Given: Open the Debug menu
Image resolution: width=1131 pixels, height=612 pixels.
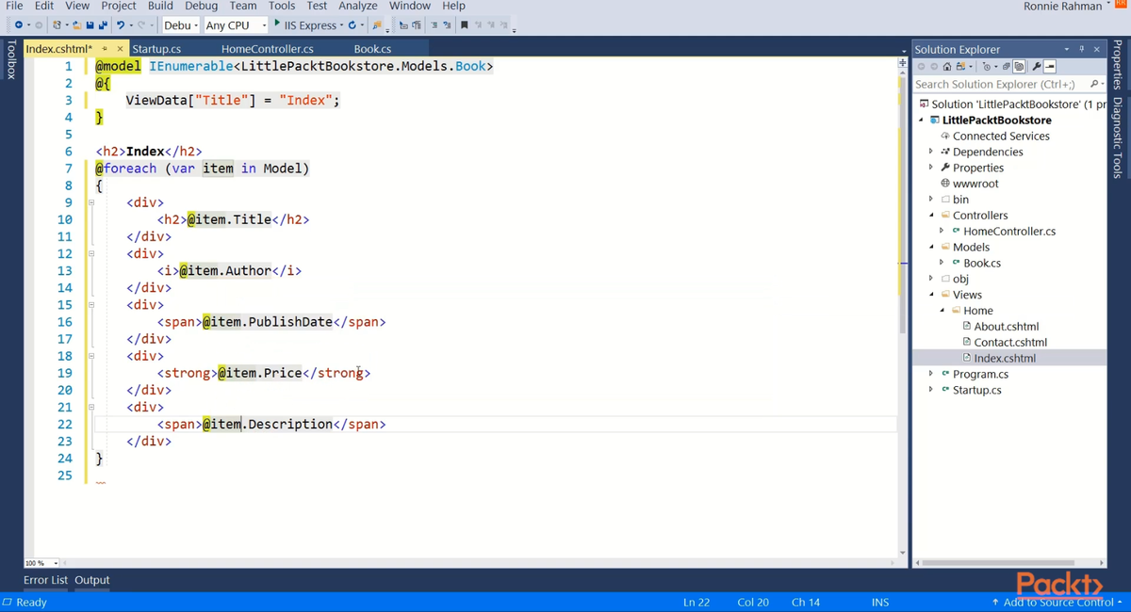Looking at the screenshot, I should (202, 6).
